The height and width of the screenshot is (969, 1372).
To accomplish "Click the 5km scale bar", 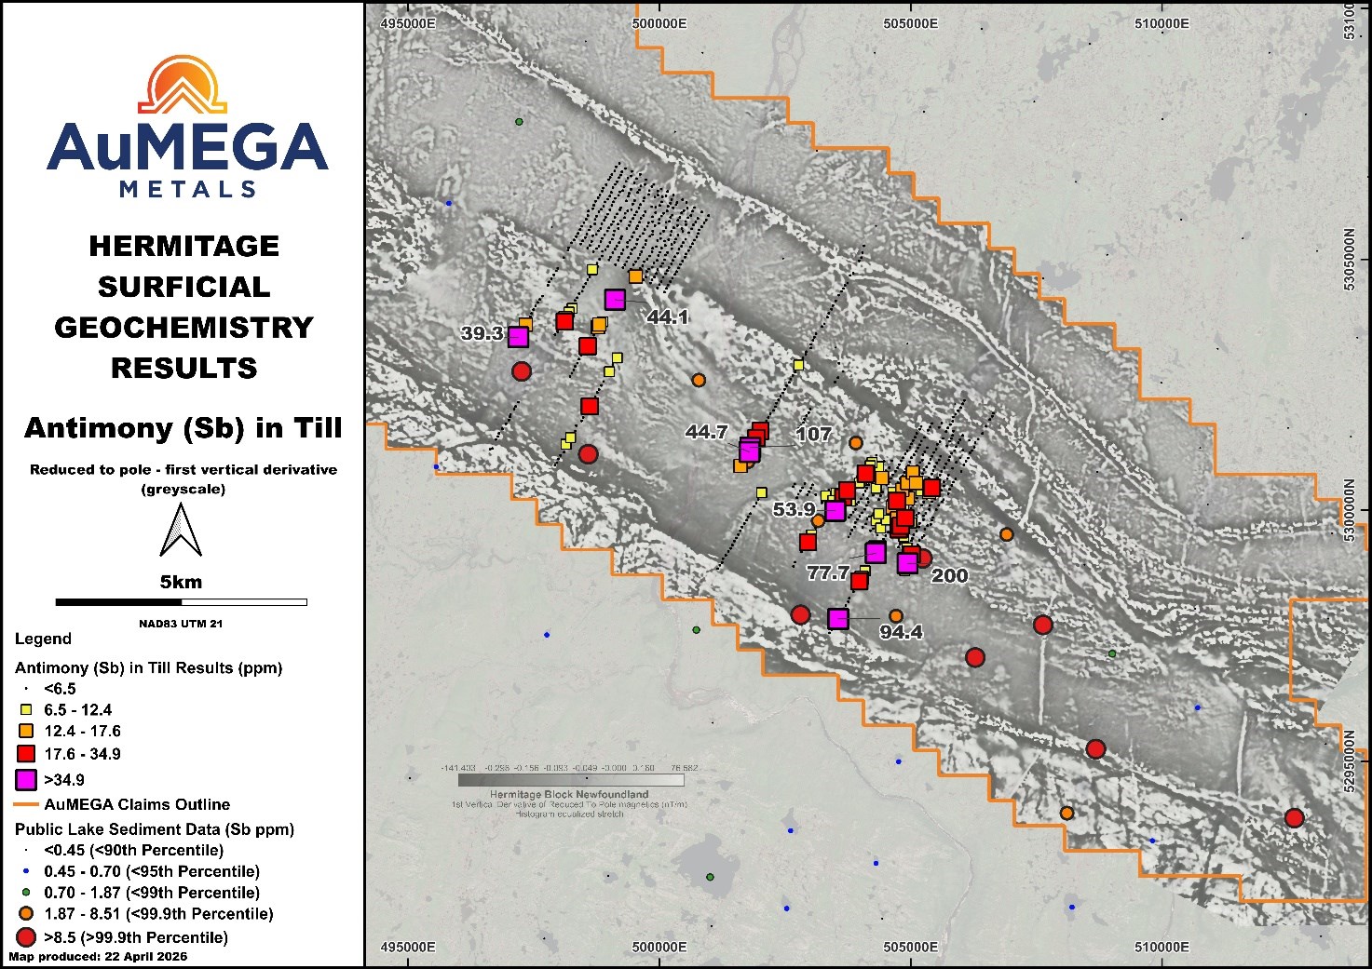I will tap(181, 602).
